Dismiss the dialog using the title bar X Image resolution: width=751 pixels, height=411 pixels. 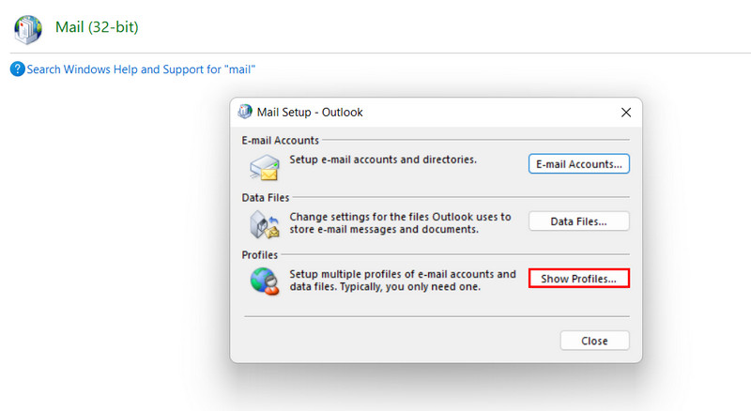625,112
